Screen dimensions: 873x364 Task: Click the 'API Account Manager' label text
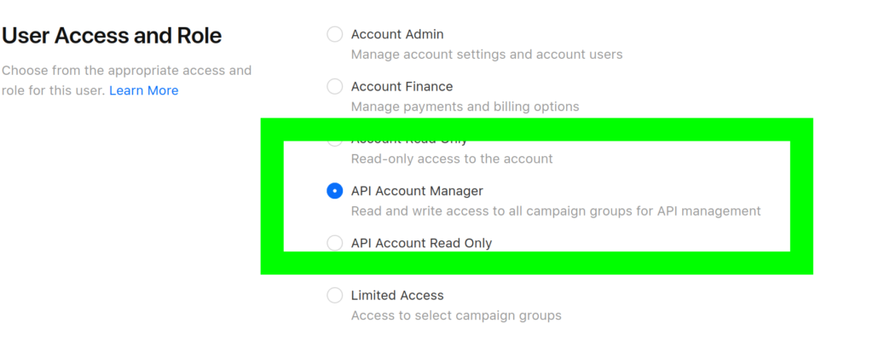point(417,191)
